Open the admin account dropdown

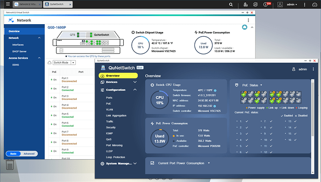[x=292, y=5]
